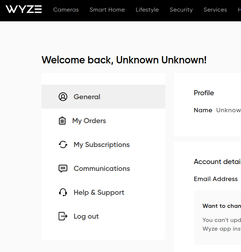Click the circular arrows subscriptions icon
Image resolution: width=241 pixels, height=252 pixels.
coord(63,144)
